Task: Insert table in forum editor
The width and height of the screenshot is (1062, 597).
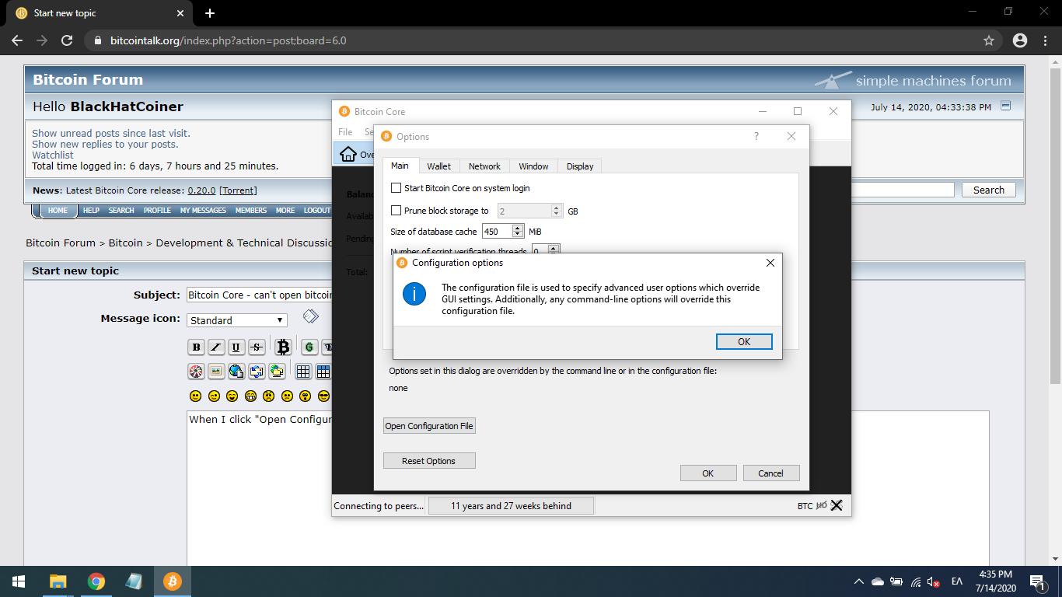Action: pos(303,372)
